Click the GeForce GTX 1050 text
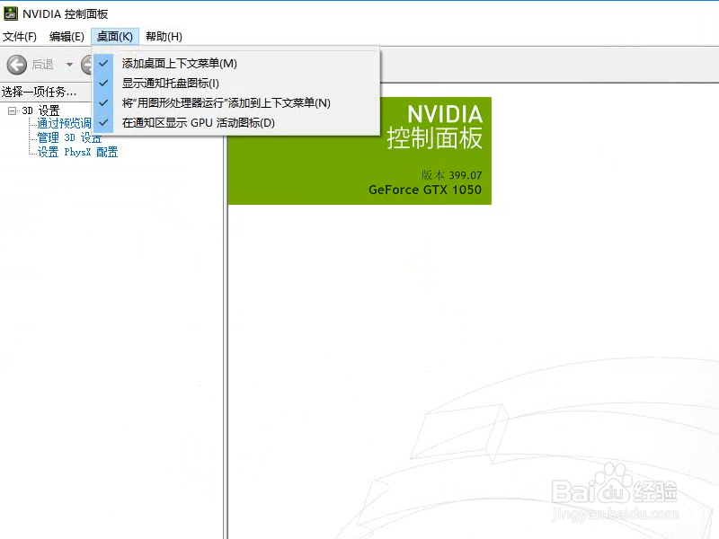 tap(424, 190)
